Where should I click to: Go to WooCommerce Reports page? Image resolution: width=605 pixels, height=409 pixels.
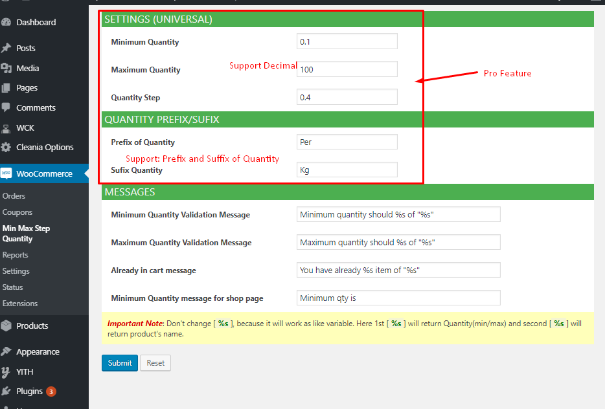pyautogui.click(x=15, y=255)
